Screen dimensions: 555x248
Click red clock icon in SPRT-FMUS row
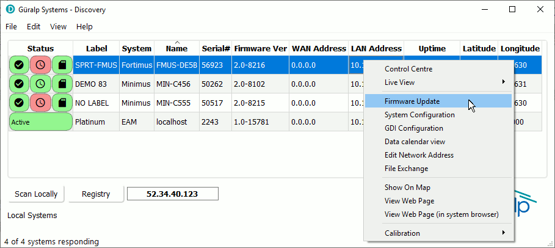(41, 65)
